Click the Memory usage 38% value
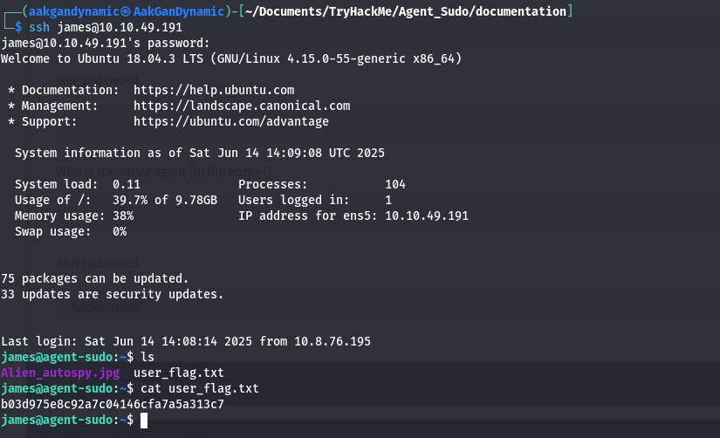This screenshot has width=720, height=438. (x=123, y=216)
